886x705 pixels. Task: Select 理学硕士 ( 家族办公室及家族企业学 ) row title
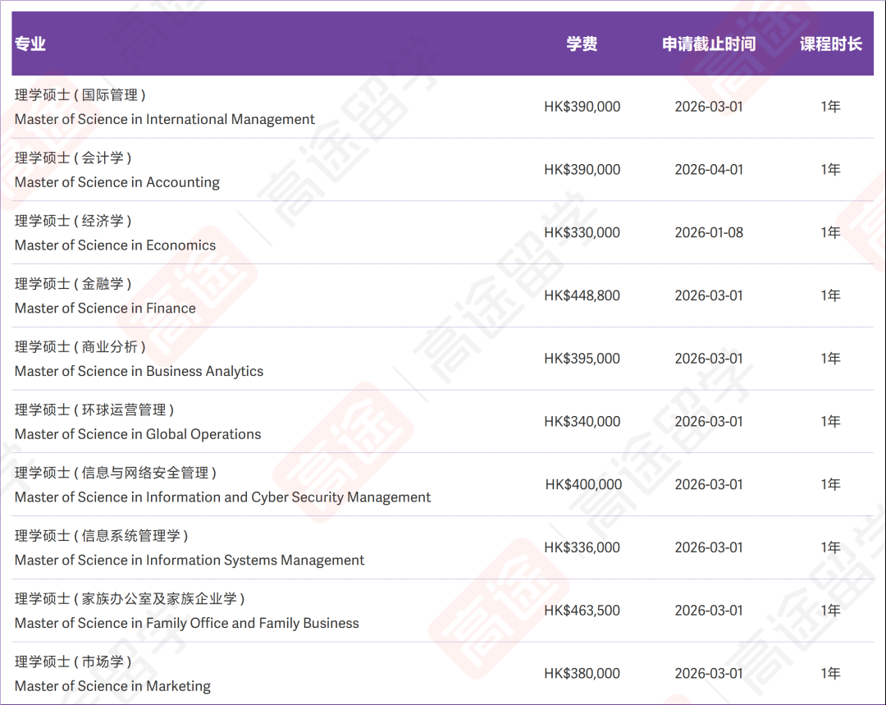coord(130,598)
